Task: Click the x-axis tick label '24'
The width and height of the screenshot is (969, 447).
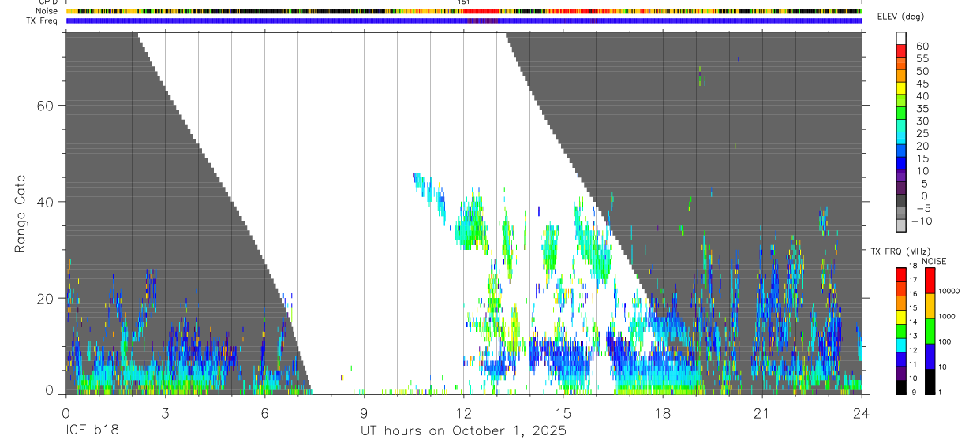Action: tap(862, 414)
